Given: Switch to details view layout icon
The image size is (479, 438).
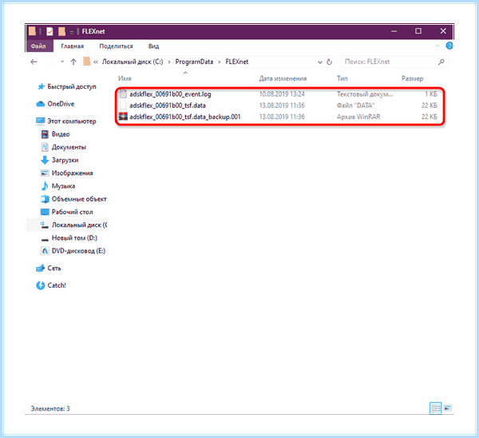Looking at the screenshot, I should 436,408.
